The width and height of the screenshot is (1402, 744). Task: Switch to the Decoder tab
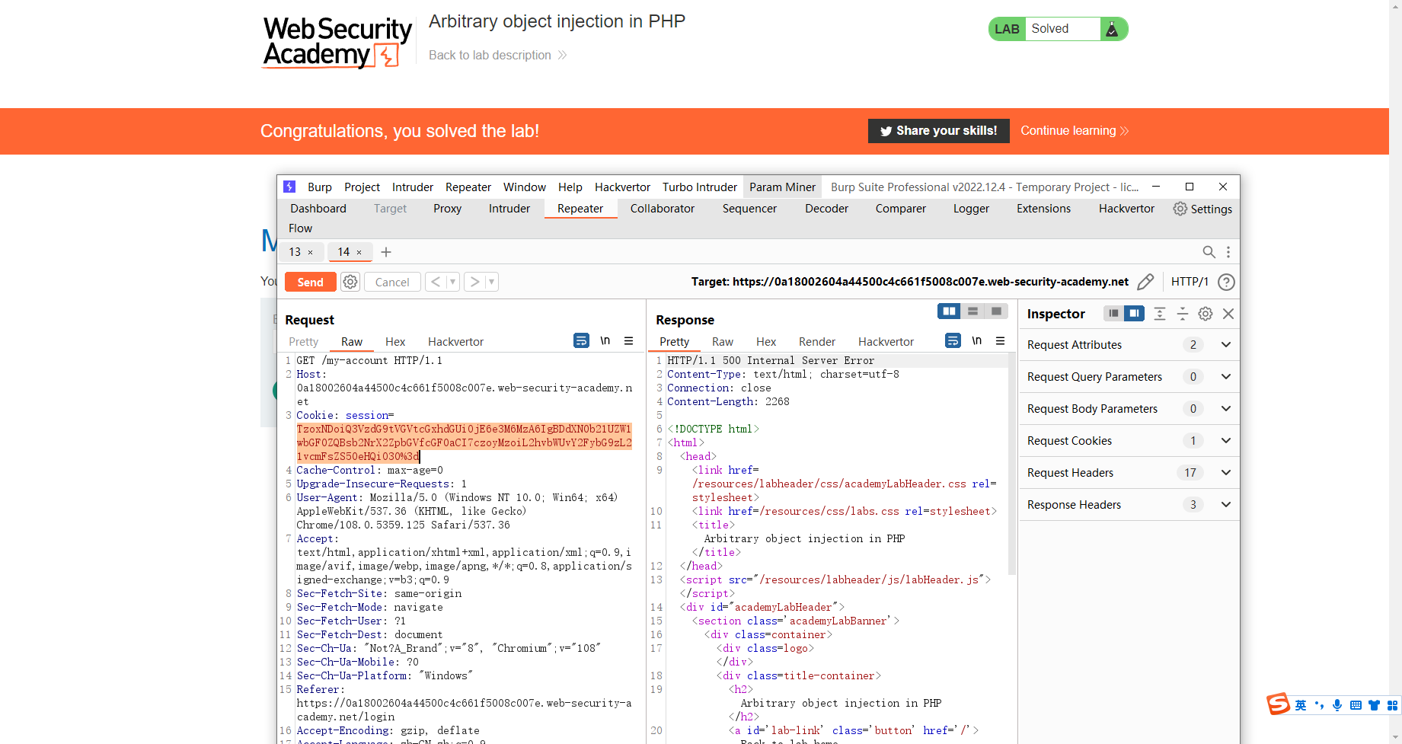[x=826, y=209]
